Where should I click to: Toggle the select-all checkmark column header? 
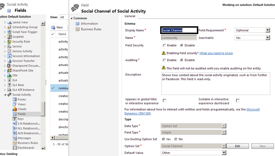[53, 34]
